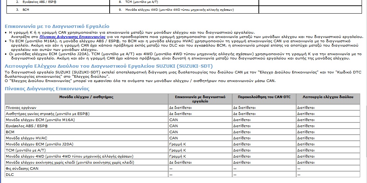The image size is (367, 183).
Task: Select list item 8. TCM (μοντέλο με A/T)
Action: [138, 2]
